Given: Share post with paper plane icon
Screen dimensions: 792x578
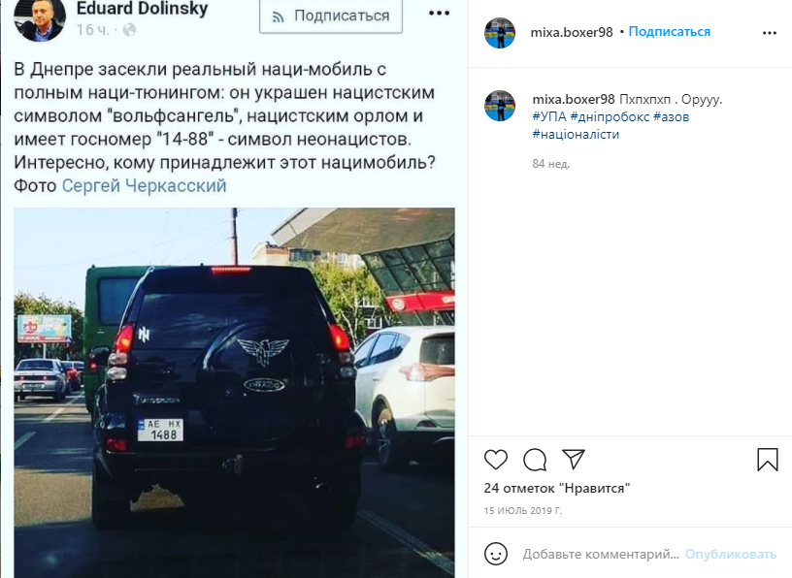Looking at the screenshot, I should [x=574, y=460].
